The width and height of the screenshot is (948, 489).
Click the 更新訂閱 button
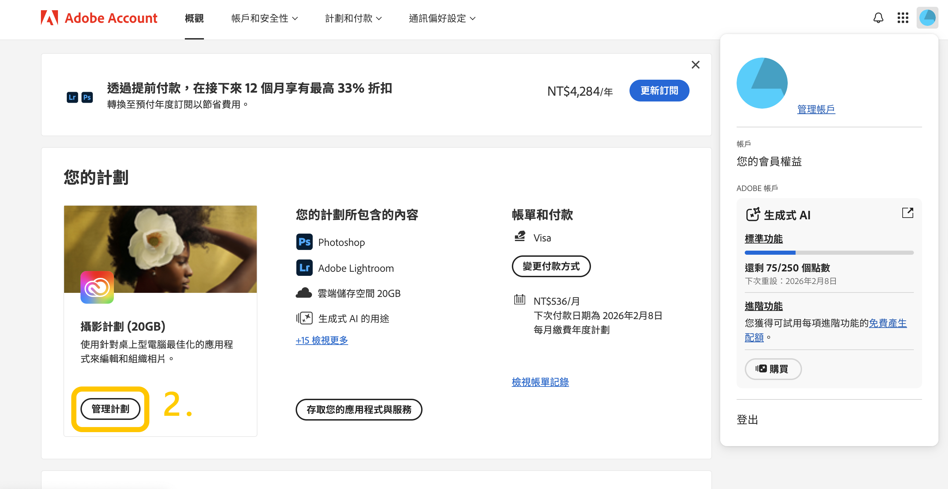click(659, 90)
